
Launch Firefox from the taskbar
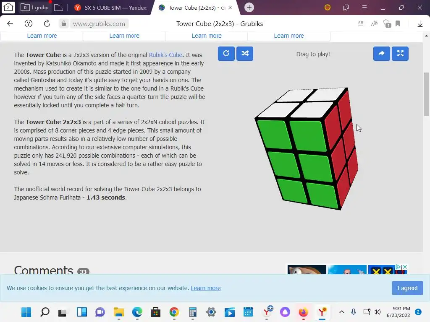303,312
